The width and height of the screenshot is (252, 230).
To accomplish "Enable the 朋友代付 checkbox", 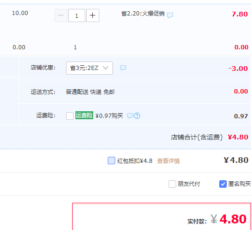I will pyautogui.click(x=172, y=184).
